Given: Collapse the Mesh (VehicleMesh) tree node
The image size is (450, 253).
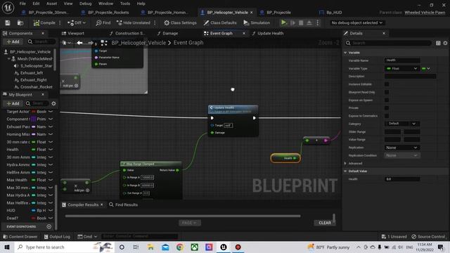Looking at the screenshot, I should click(x=9, y=59).
